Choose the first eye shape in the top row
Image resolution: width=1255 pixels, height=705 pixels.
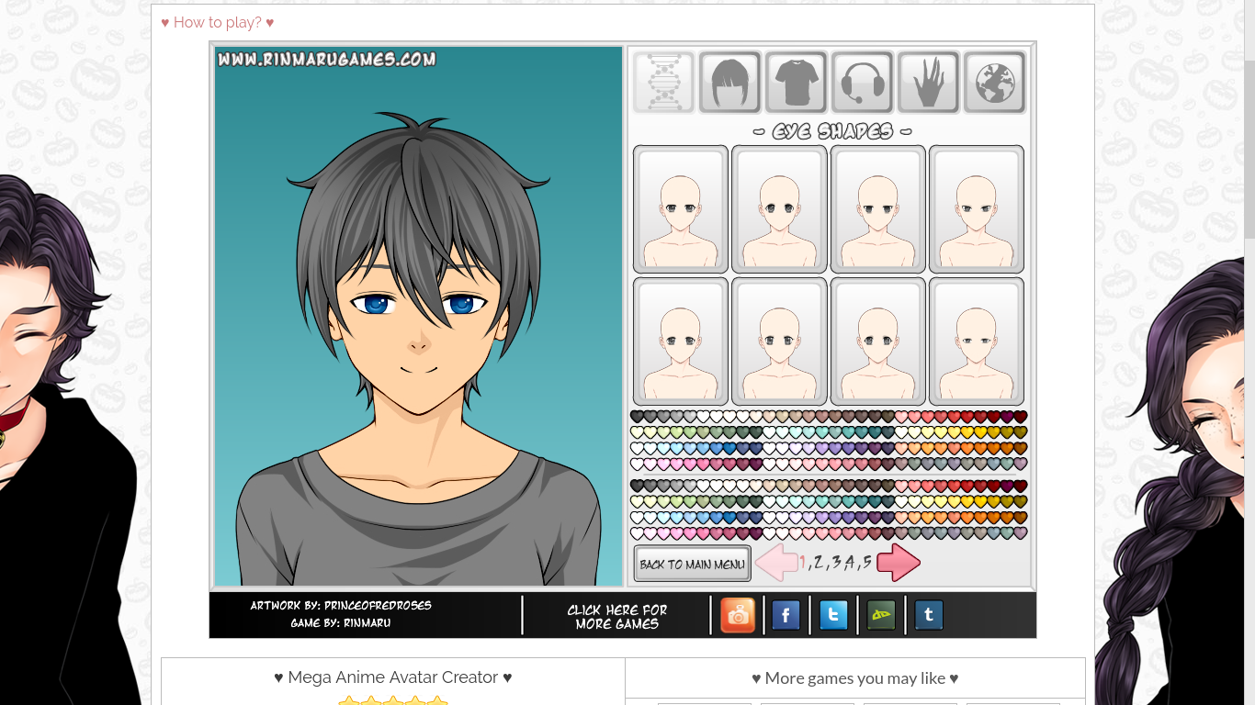[x=681, y=209]
